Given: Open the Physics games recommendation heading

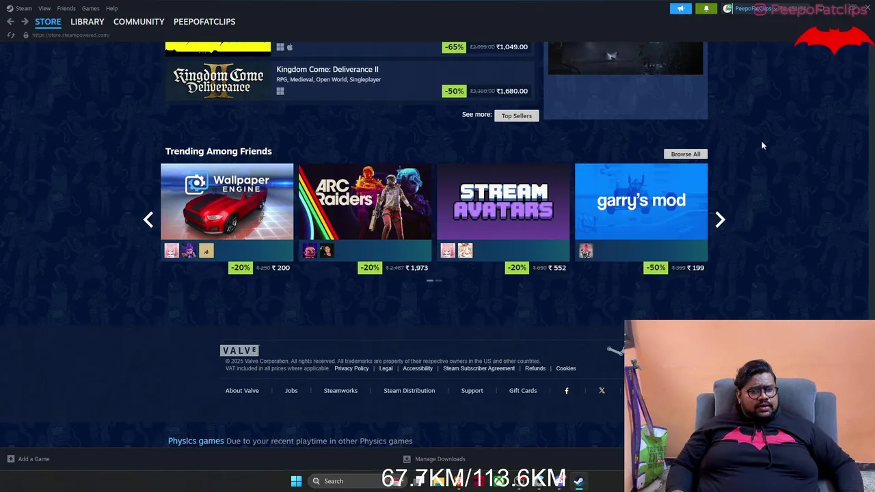Looking at the screenshot, I should (x=196, y=441).
